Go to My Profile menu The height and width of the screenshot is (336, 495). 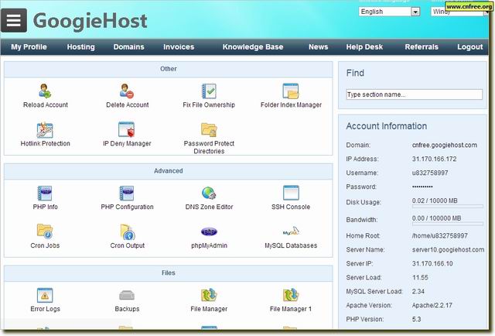pos(29,47)
